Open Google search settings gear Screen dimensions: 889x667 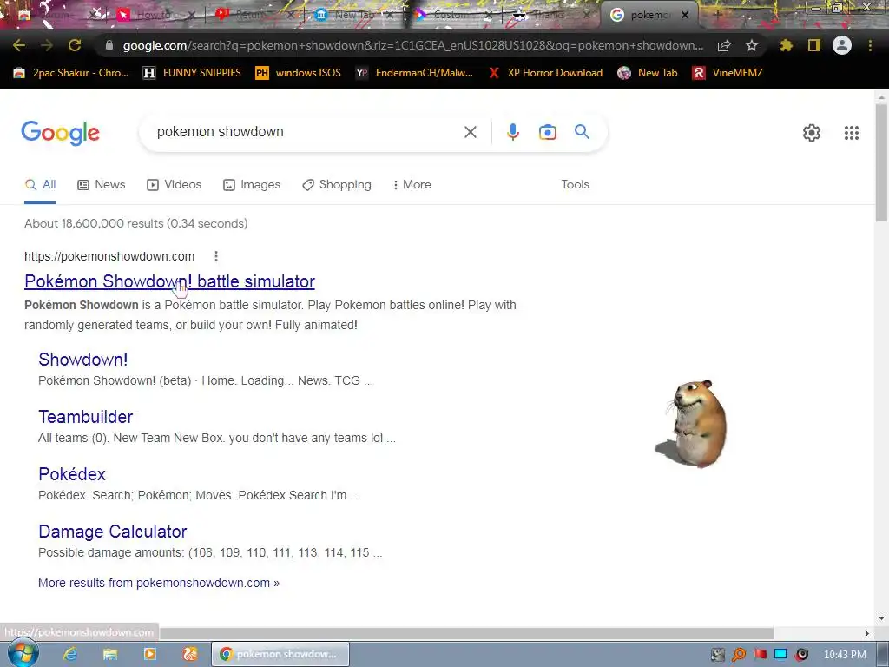(812, 133)
